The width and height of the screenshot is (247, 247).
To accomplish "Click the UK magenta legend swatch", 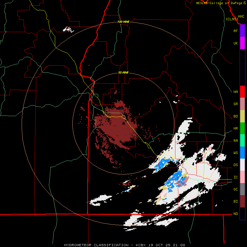I will [x=242, y=43].
